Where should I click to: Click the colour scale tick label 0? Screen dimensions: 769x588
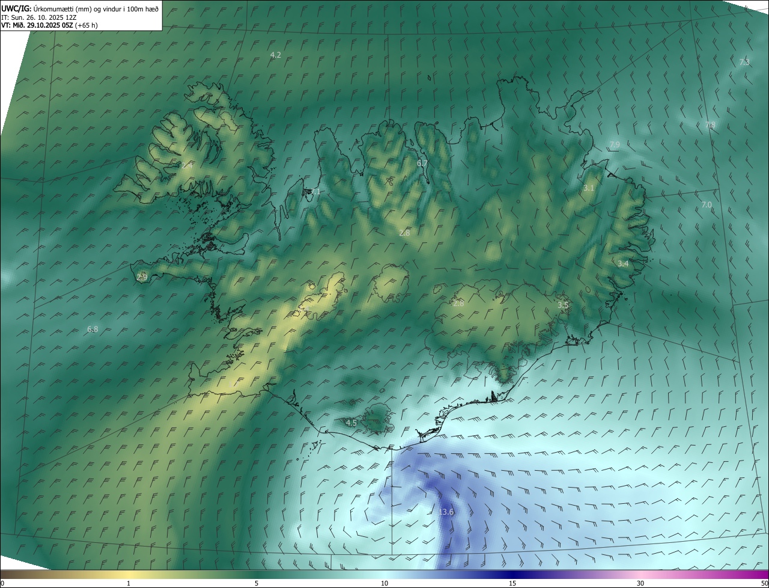point(2,584)
